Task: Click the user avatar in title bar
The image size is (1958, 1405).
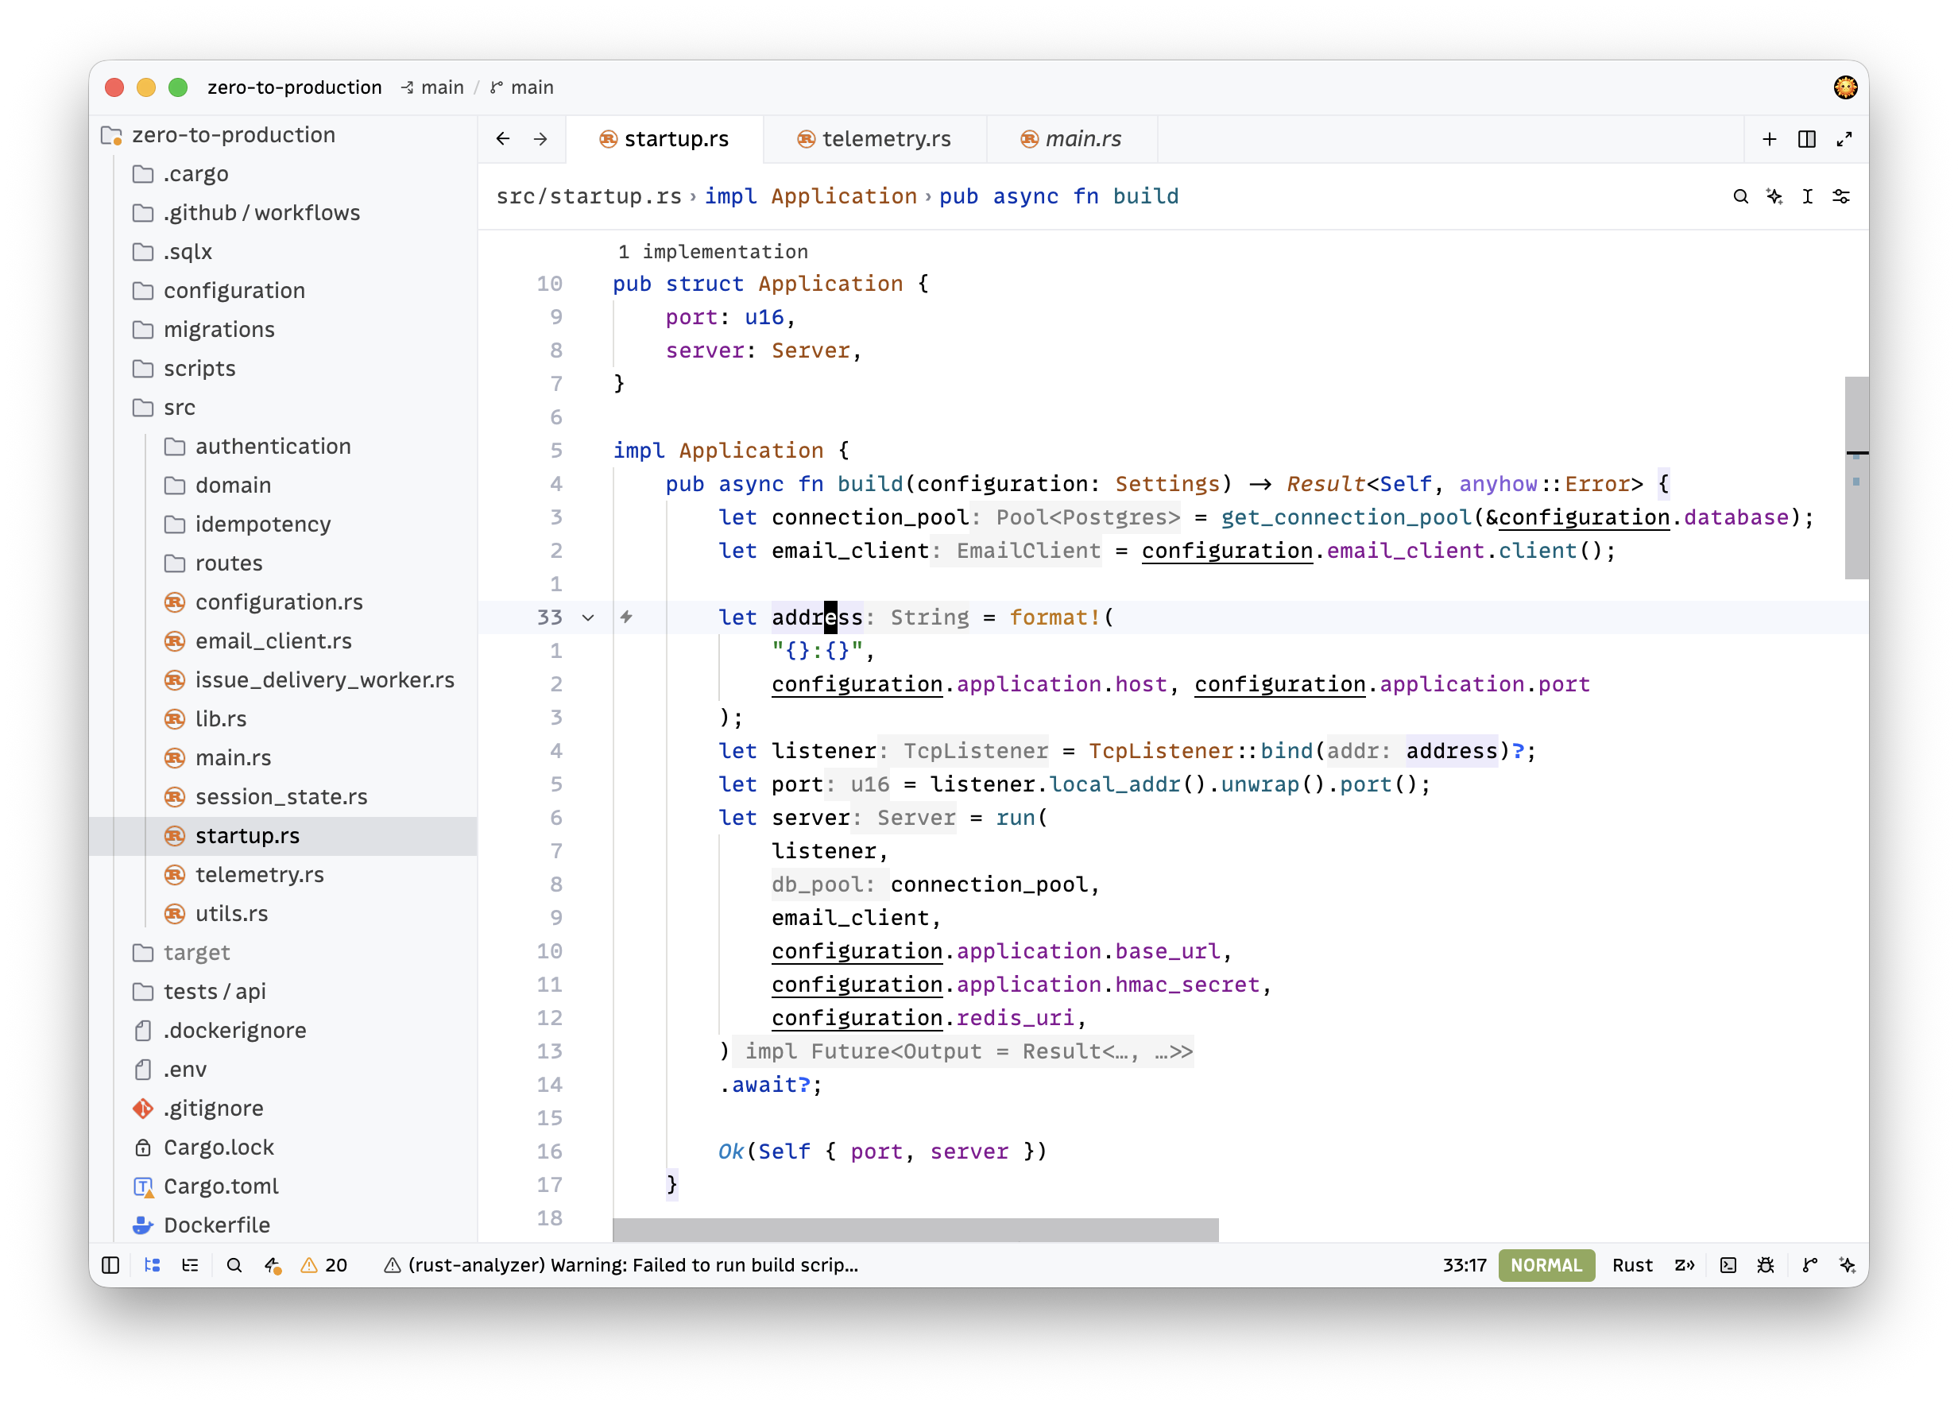Action: coord(1845,87)
